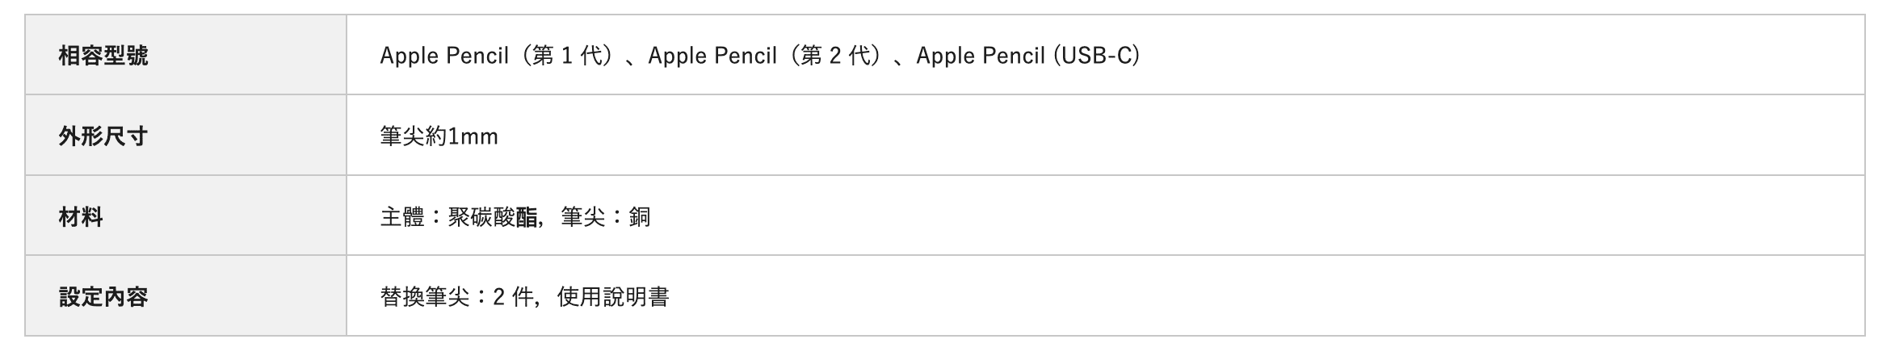Click the word 聚碳酸酯 in materials row
Viewport: 1895px width, 360px height.
493,217
